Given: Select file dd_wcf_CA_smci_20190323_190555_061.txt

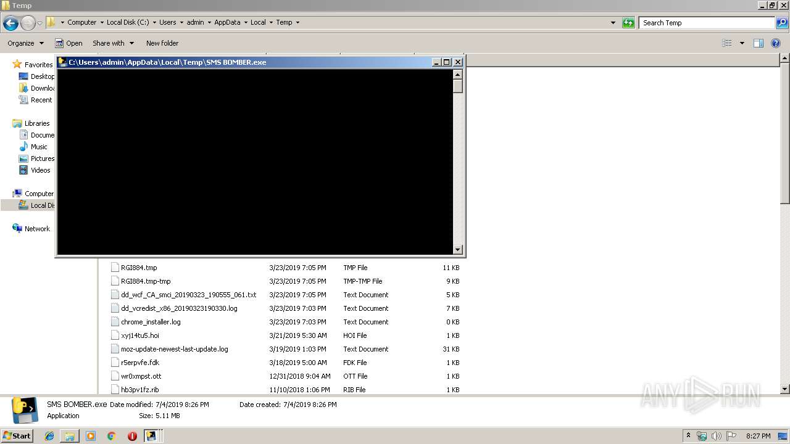Looking at the screenshot, I should 188,295.
